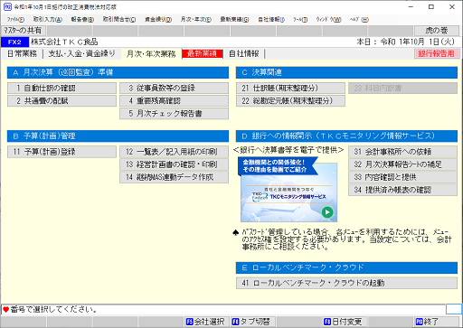Switch to the 自社情報 tab
The width and height of the screenshot is (463, 328).
[244, 53]
